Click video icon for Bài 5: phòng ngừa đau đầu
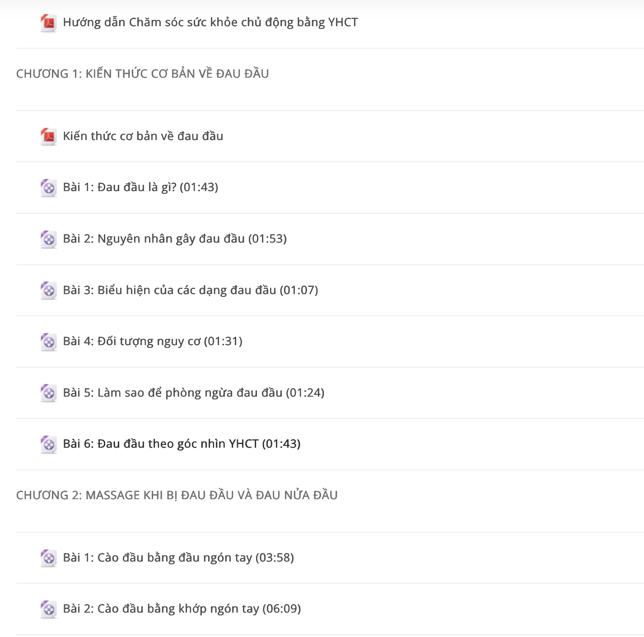This screenshot has height=637, width=644. click(x=48, y=393)
